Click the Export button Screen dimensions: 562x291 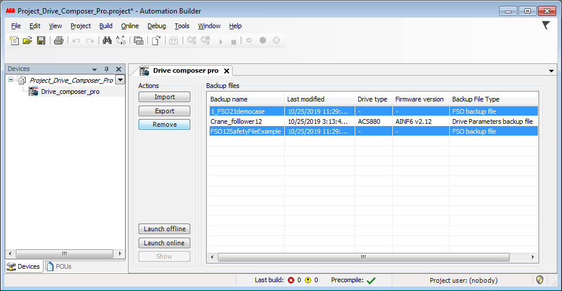point(164,111)
